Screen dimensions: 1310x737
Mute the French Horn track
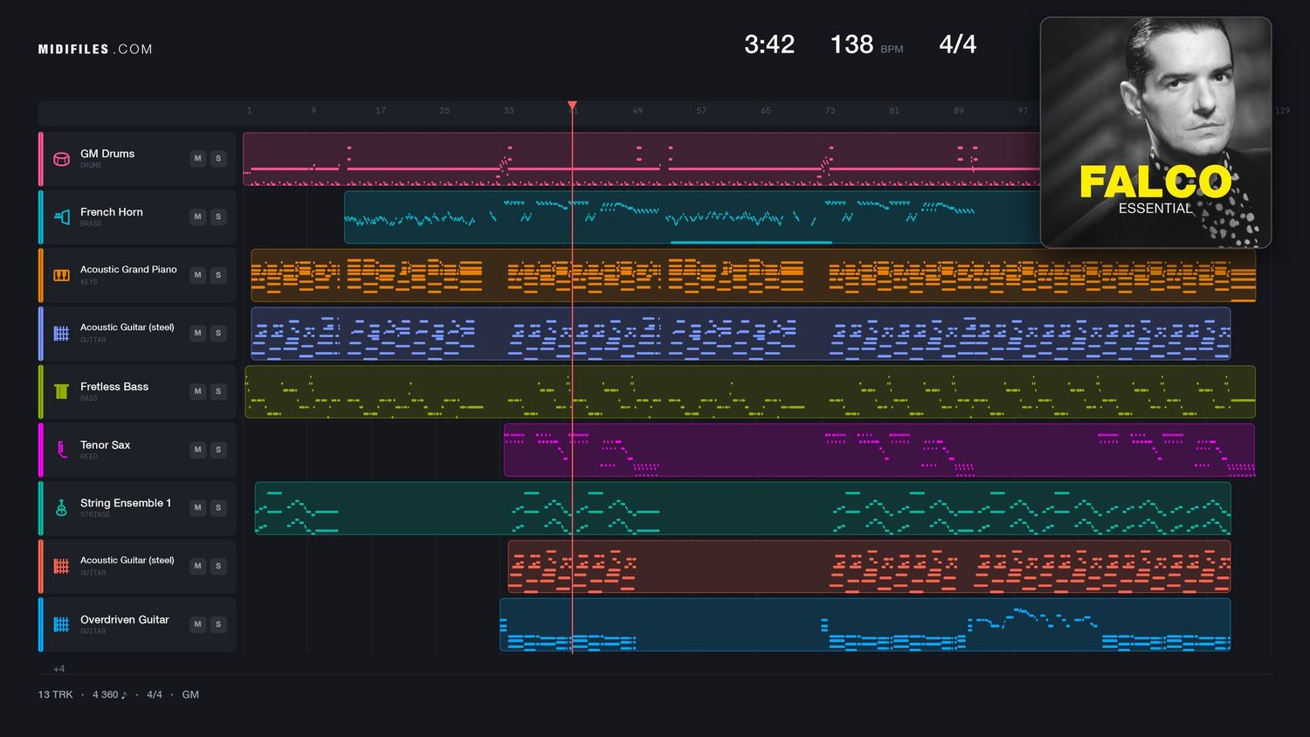click(198, 217)
